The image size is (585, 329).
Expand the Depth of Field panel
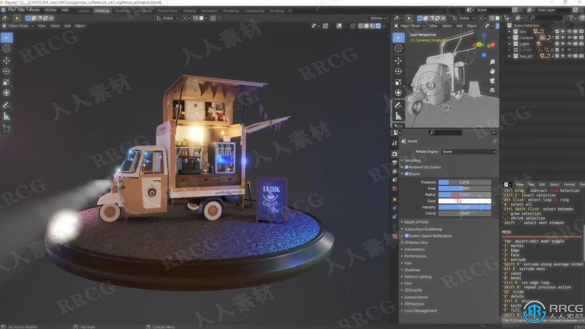(416, 222)
